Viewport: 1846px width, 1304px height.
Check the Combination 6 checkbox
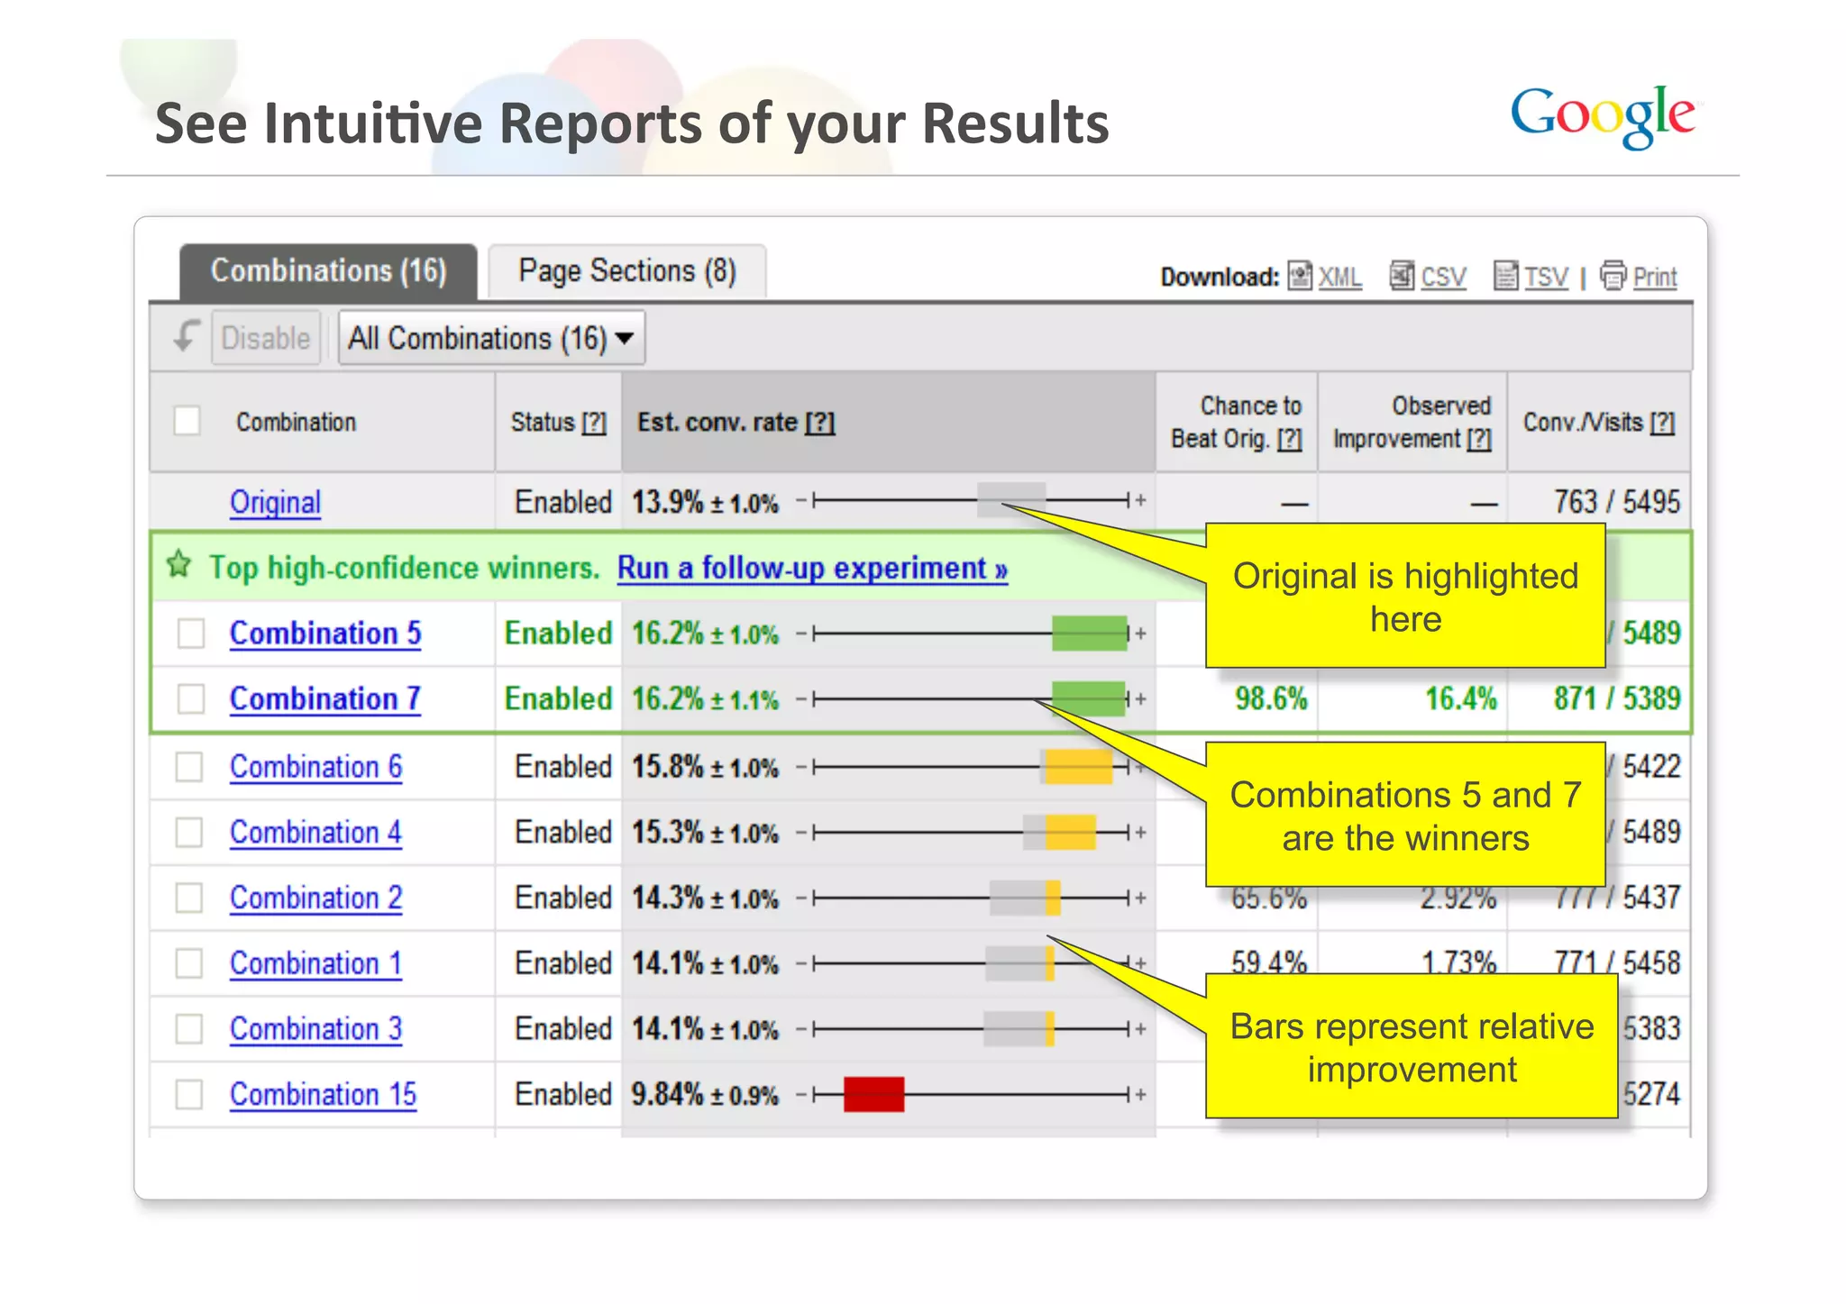click(189, 767)
